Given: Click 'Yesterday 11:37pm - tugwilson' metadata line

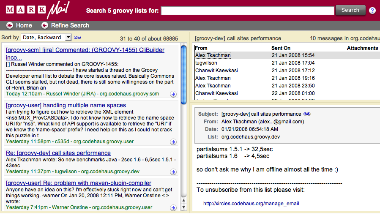Looking at the screenshot, I should (x=73, y=171).
